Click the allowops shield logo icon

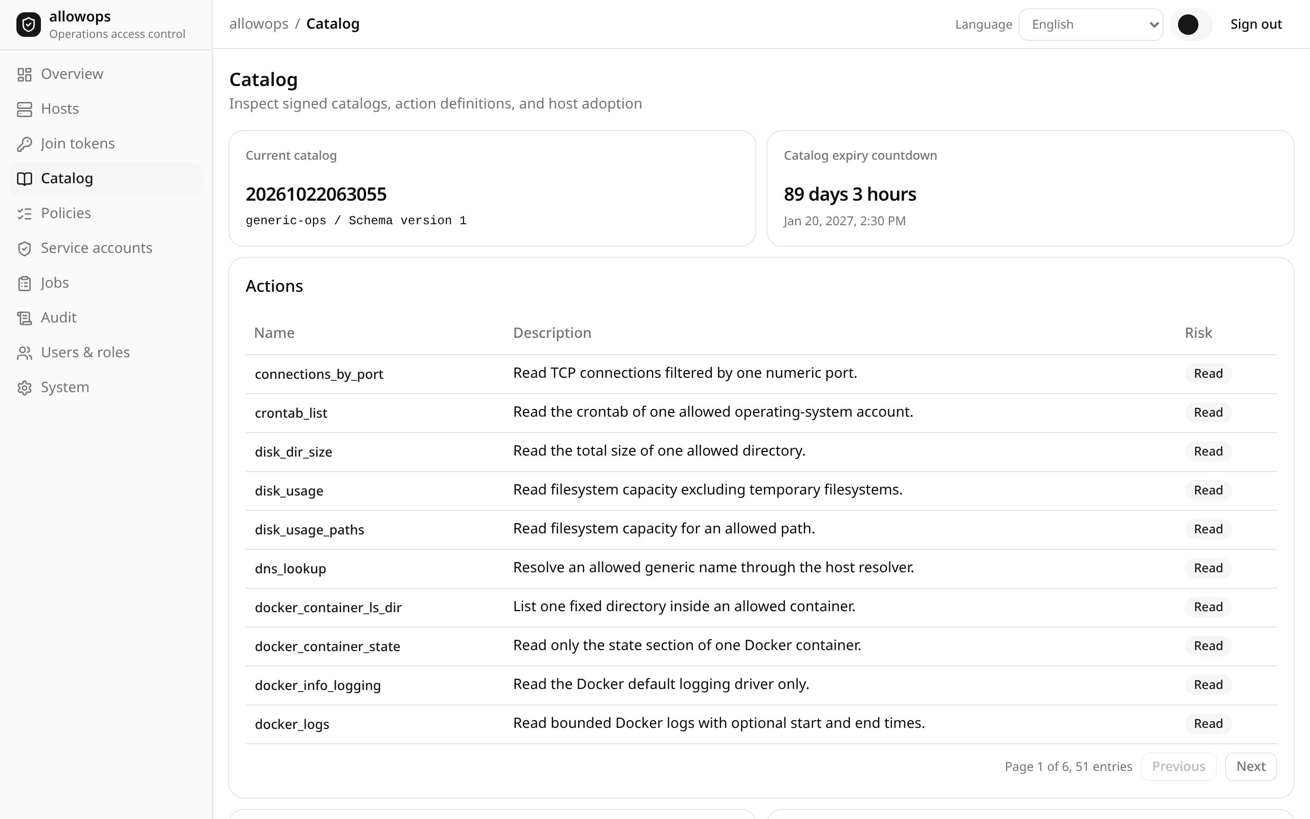(x=29, y=25)
